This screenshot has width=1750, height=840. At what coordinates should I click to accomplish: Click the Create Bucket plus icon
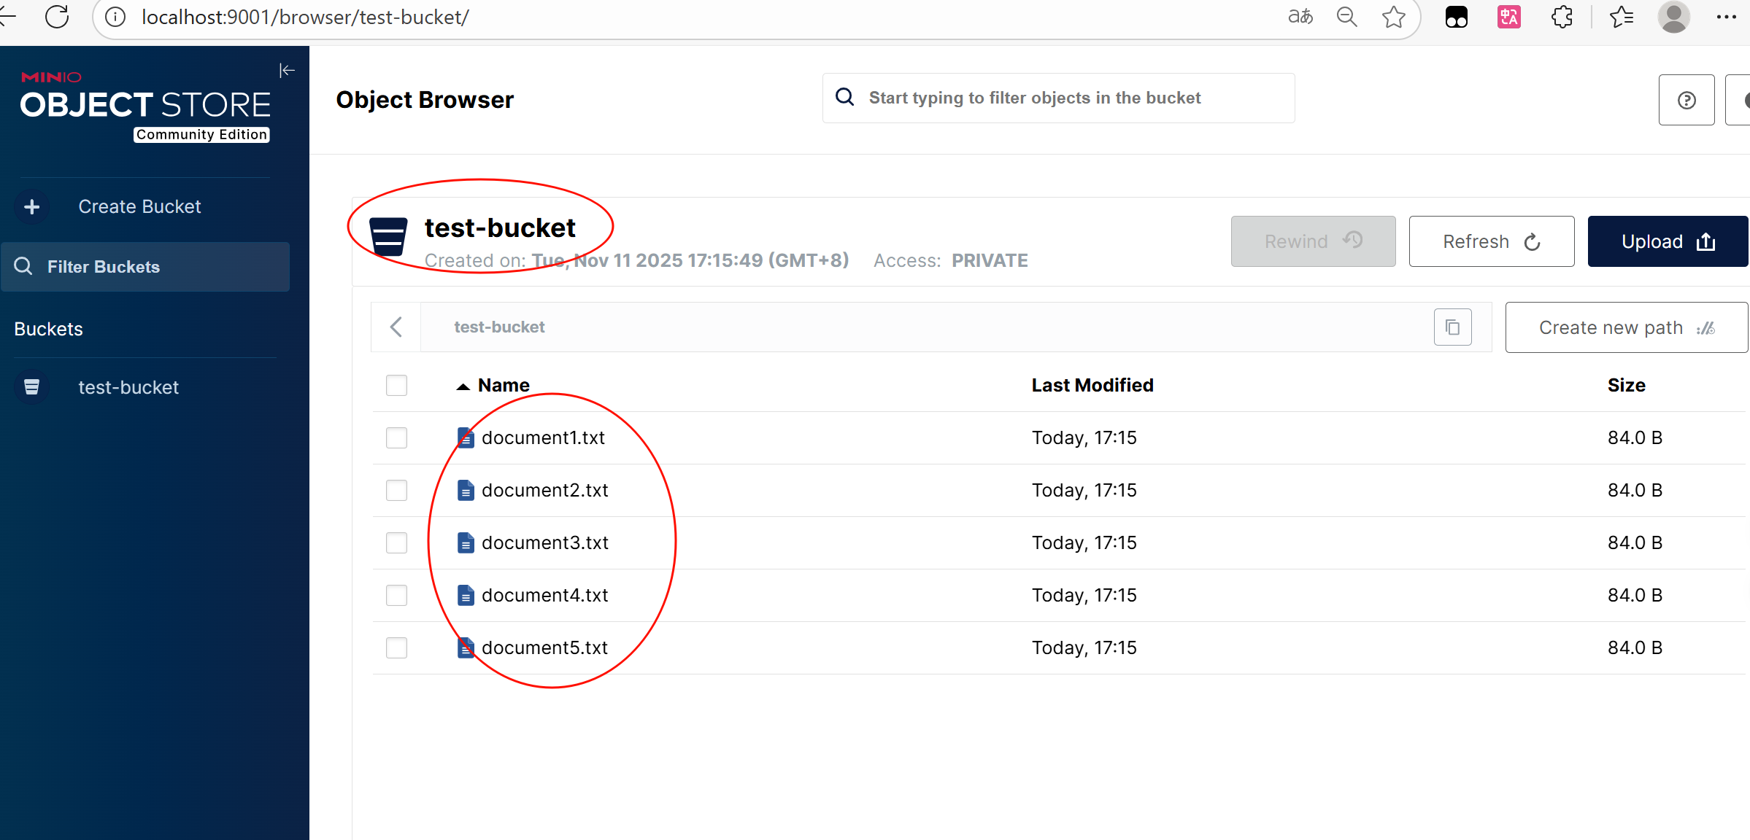tap(31, 207)
